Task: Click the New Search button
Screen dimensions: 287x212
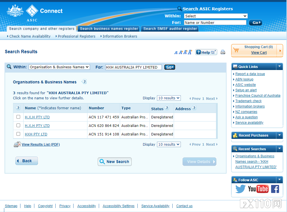Action: (x=115, y=162)
